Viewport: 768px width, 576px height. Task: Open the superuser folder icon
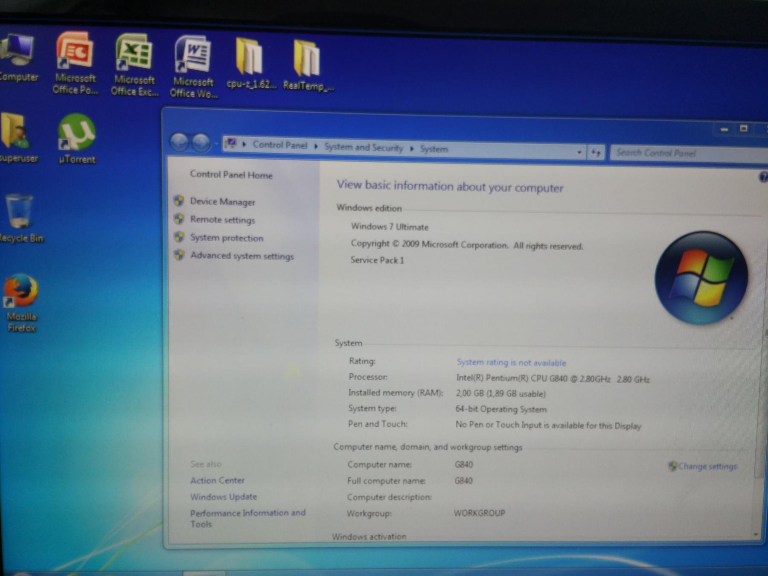(18, 138)
